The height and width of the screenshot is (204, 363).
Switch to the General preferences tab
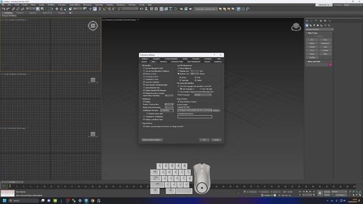[144, 62]
